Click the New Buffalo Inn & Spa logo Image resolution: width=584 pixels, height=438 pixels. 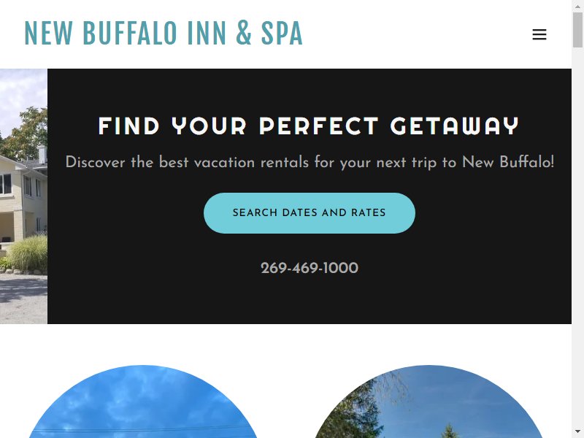click(x=163, y=34)
